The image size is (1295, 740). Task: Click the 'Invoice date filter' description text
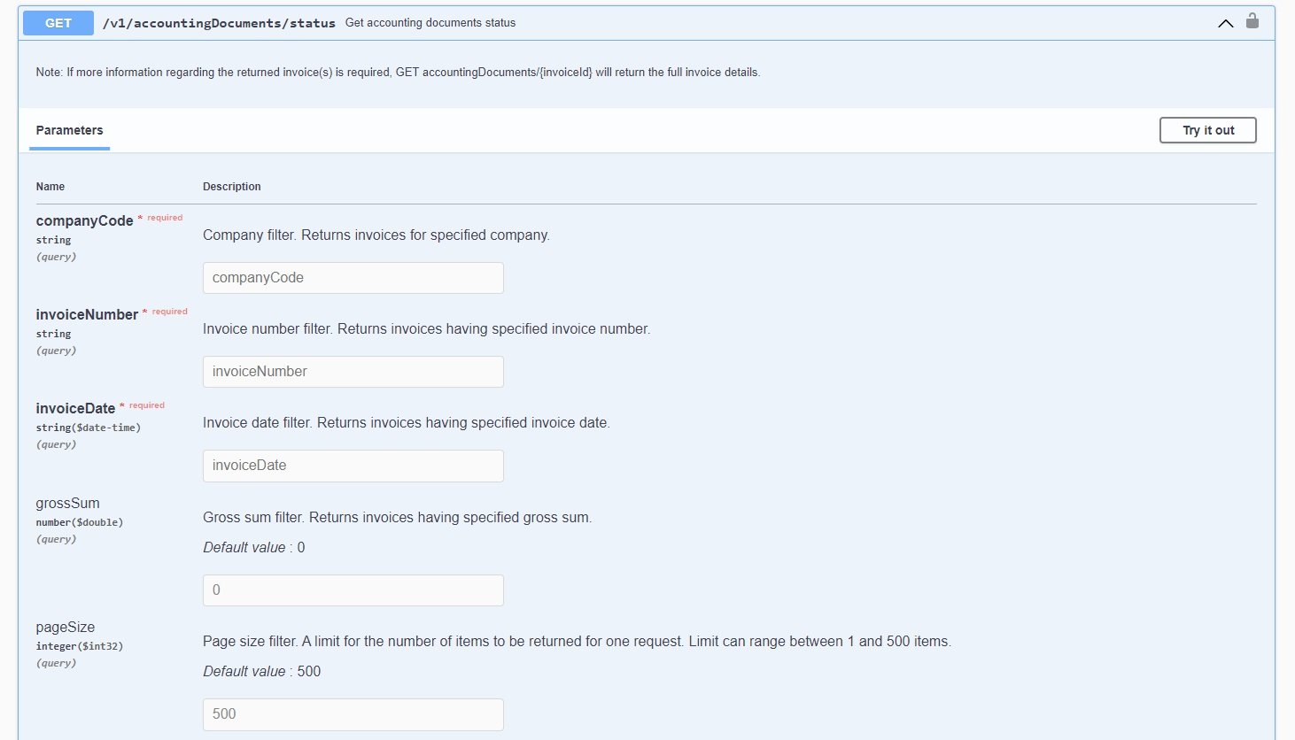(x=407, y=423)
